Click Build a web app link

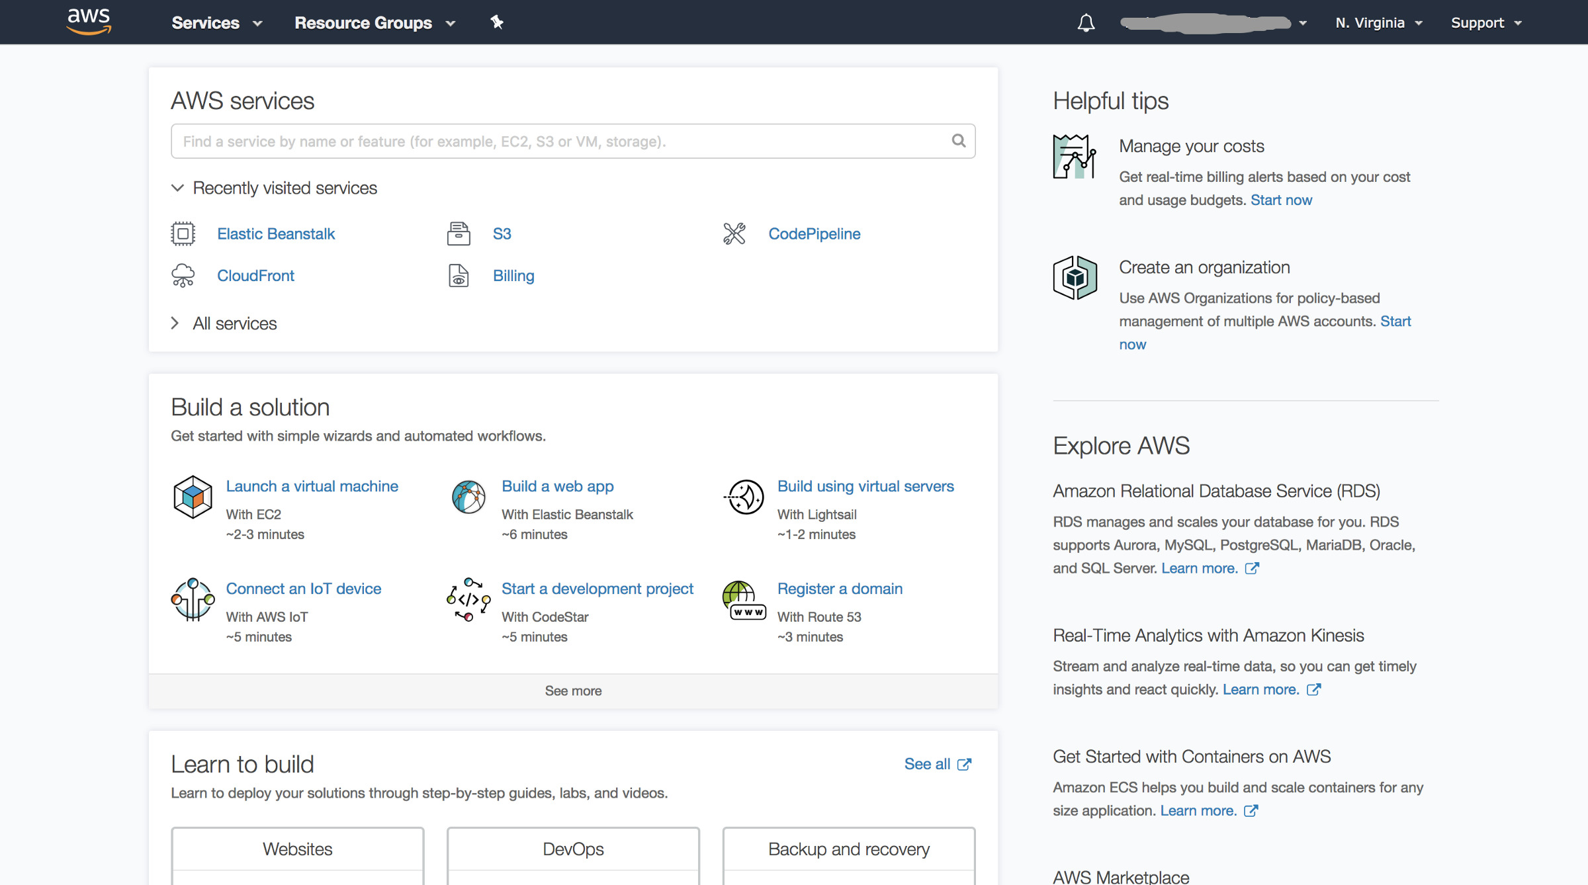(x=557, y=486)
